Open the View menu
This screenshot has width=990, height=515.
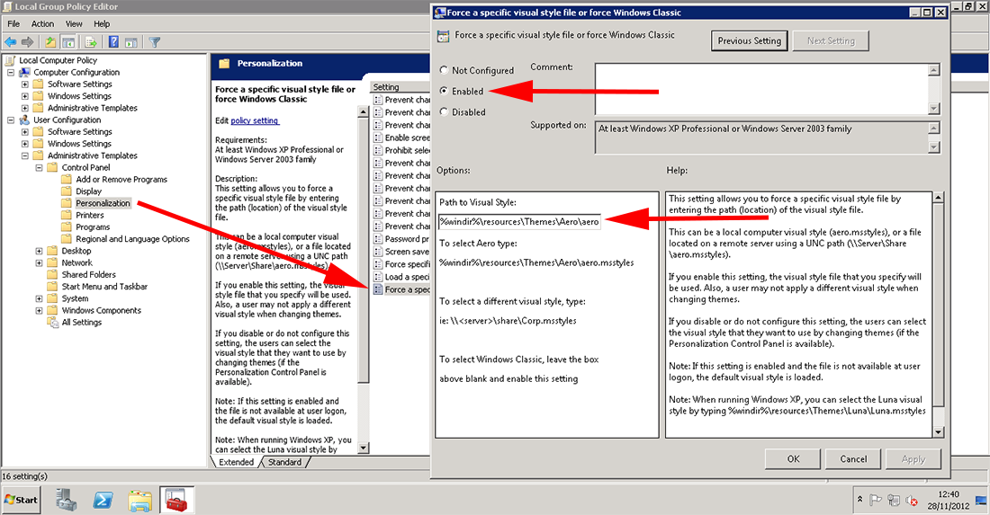click(74, 24)
